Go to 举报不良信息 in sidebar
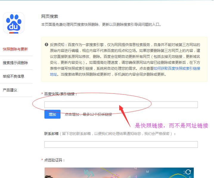 click(13, 77)
